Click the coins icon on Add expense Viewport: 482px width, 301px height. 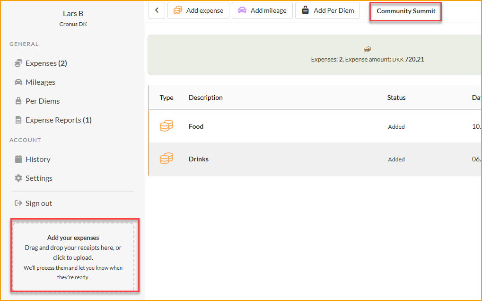178,10
